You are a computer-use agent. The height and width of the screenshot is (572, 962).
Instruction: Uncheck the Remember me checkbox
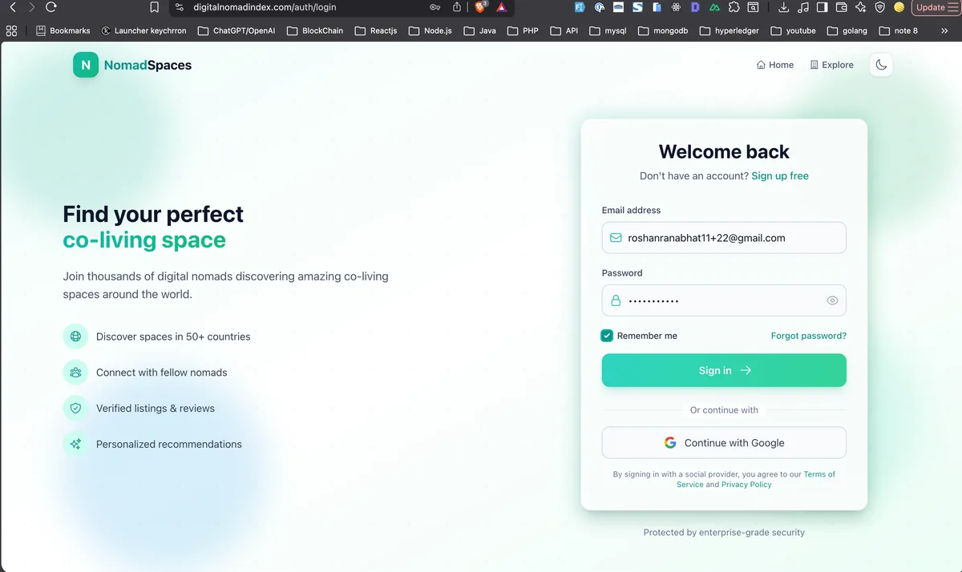pos(607,336)
